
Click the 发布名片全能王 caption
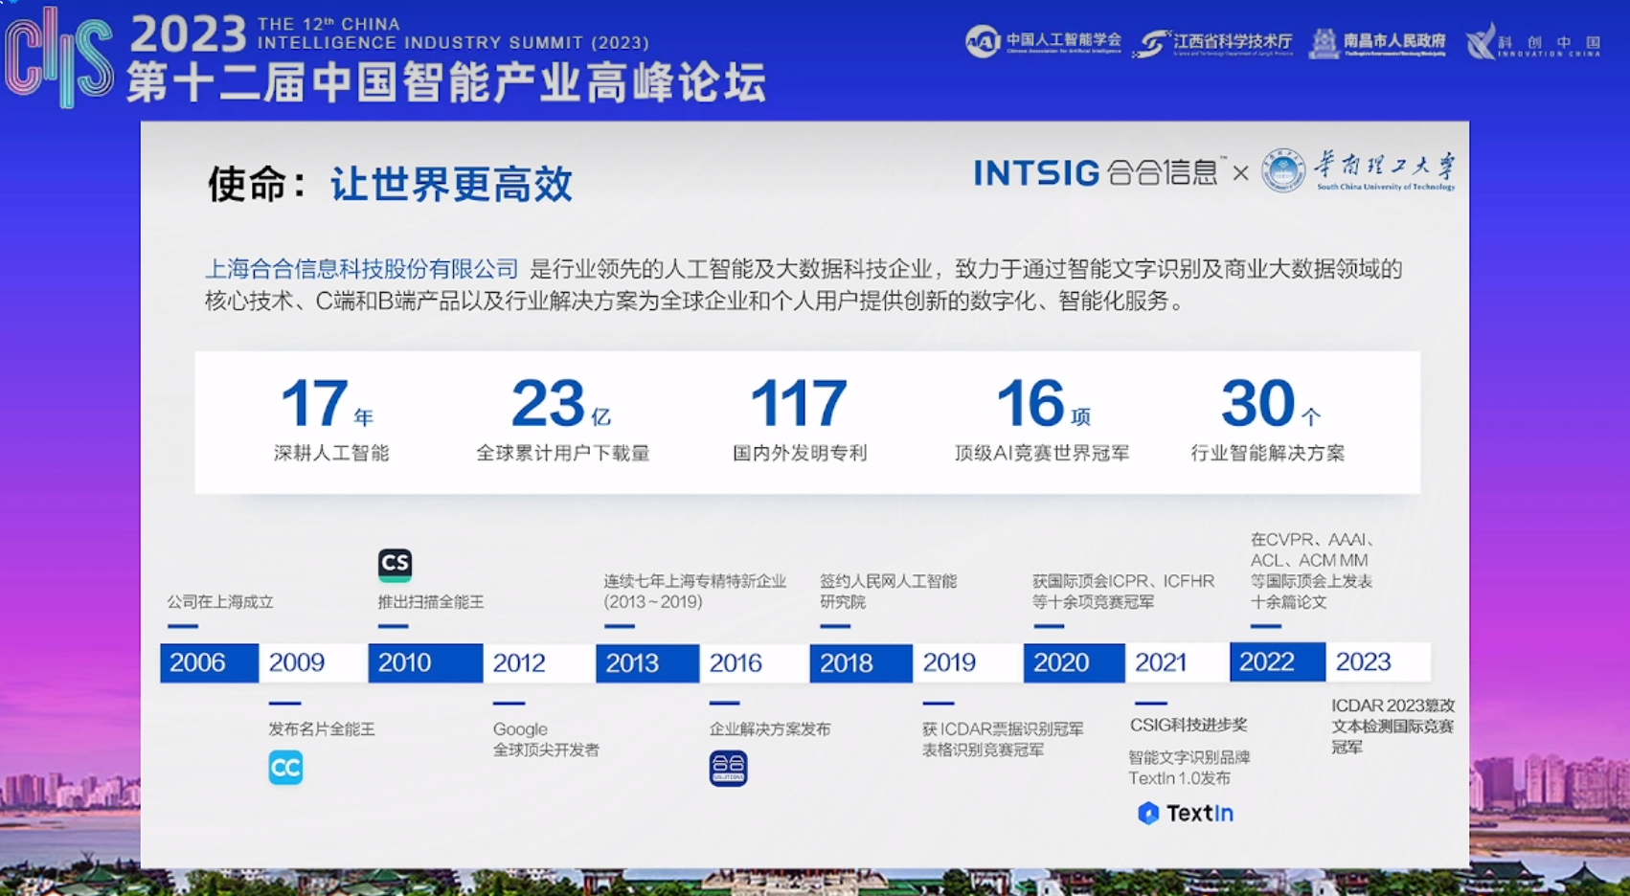point(322,729)
